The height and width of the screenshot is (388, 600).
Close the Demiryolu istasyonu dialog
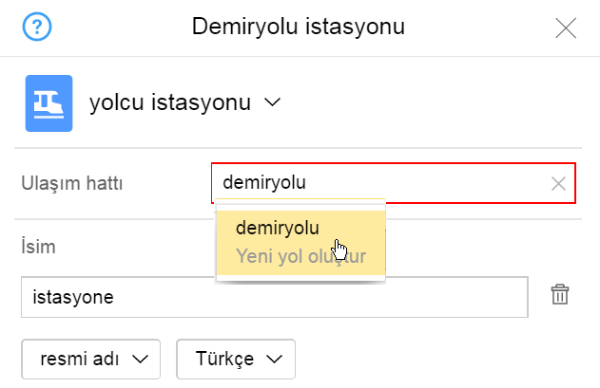[x=566, y=28]
